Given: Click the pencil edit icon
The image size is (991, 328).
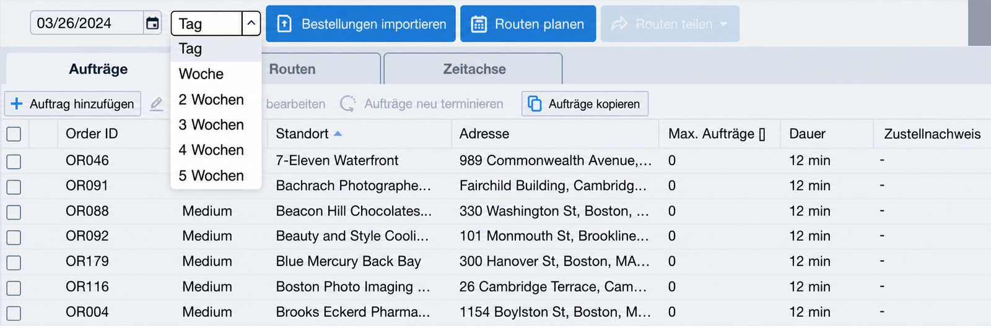Looking at the screenshot, I should click(x=157, y=104).
